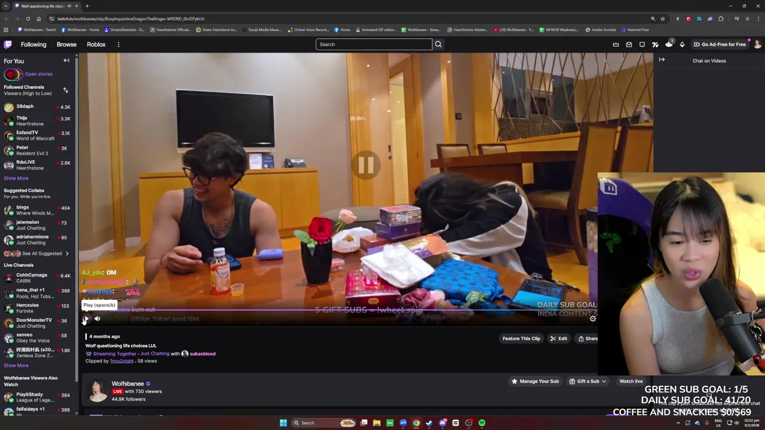Viewport: 765px width, 430px height.
Task: Open the jaiwmeIon channel
Action: tap(37, 225)
